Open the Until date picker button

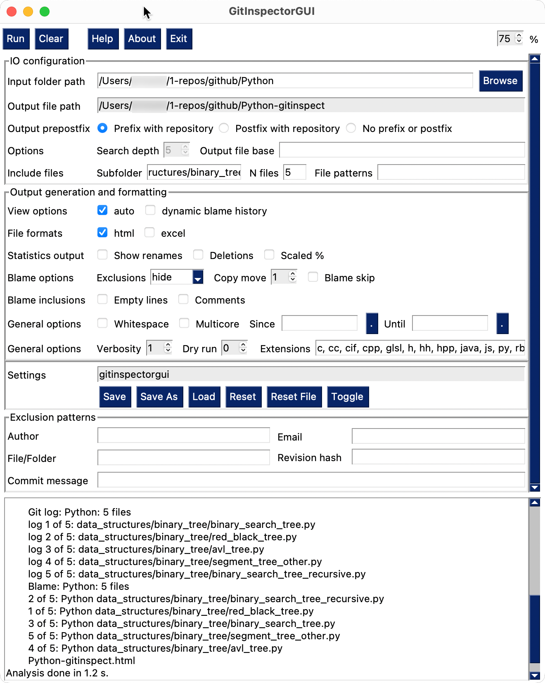502,323
